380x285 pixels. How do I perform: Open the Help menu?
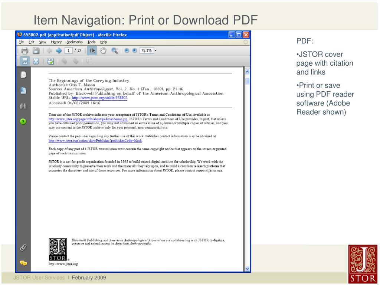[x=104, y=42]
